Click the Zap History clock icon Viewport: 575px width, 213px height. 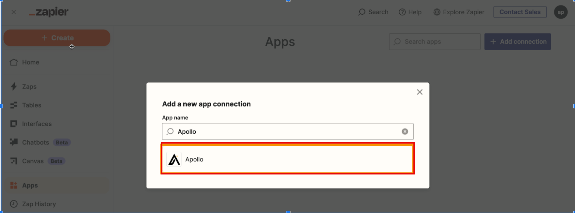(x=14, y=204)
